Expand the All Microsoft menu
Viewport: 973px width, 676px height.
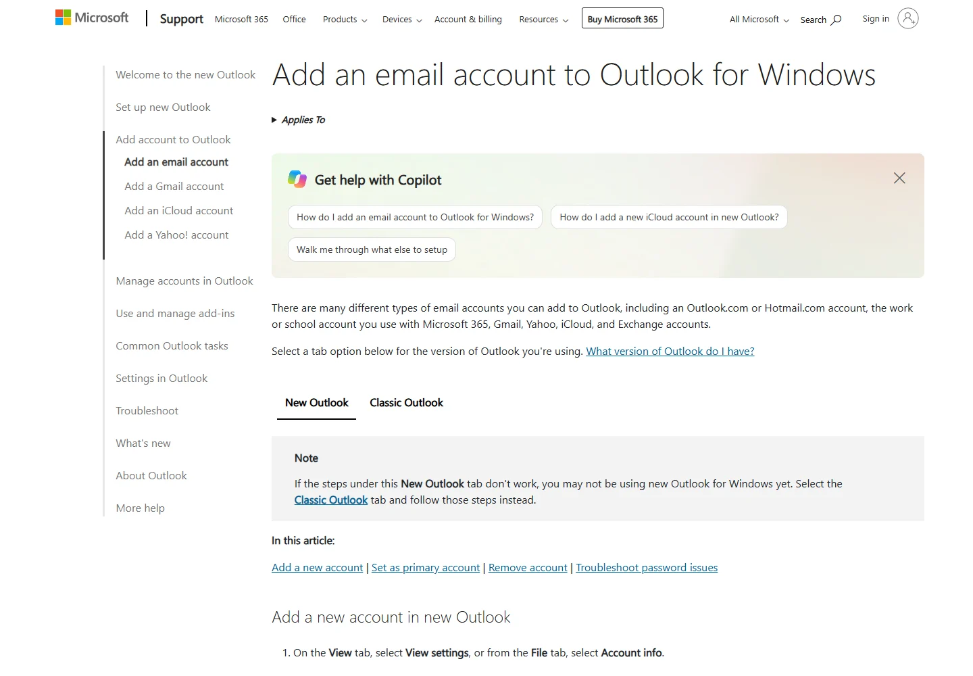pyautogui.click(x=759, y=20)
